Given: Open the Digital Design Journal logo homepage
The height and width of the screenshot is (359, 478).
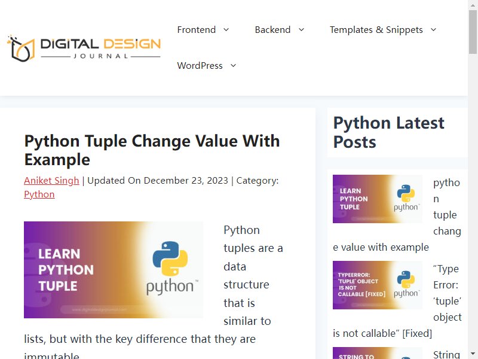Looking at the screenshot, I should click(x=84, y=48).
